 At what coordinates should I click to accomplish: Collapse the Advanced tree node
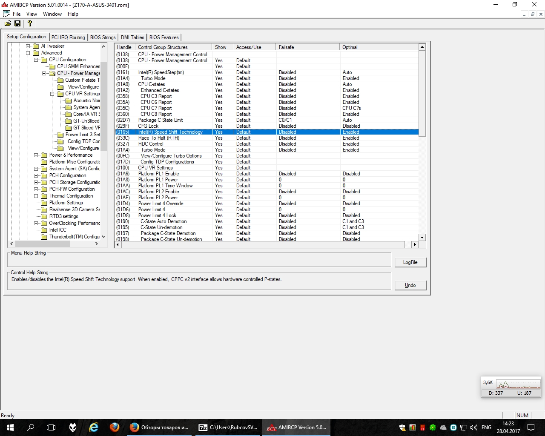coord(28,53)
